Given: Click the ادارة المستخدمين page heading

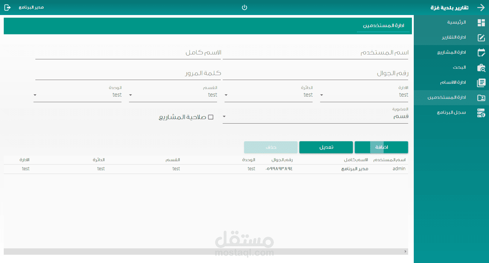Looking at the screenshot, I should point(384,26).
